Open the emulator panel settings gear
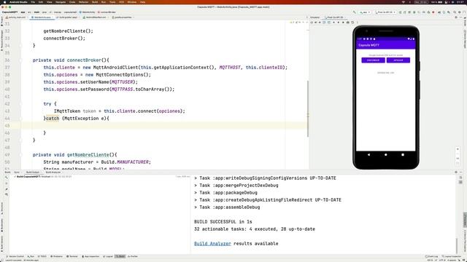 (x=456, y=17)
